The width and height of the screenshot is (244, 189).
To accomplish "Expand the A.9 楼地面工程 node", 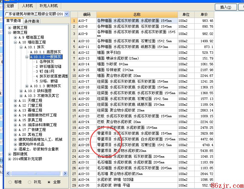I will [x=15, y=37].
